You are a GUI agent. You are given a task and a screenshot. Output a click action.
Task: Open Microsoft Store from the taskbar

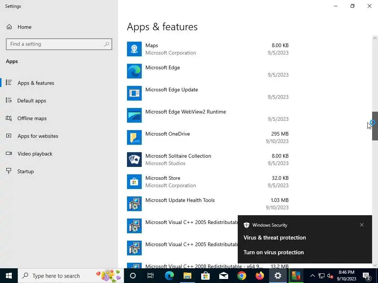(x=205, y=276)
